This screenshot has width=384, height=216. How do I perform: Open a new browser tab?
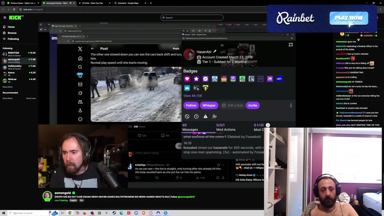[x=151, y=3]
